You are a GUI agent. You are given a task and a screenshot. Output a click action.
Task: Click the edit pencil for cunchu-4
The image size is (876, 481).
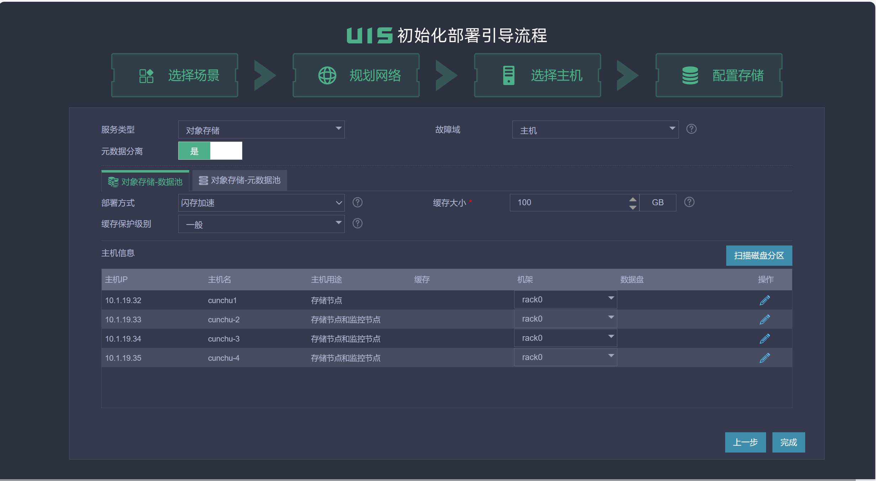[x=764, y=358]
